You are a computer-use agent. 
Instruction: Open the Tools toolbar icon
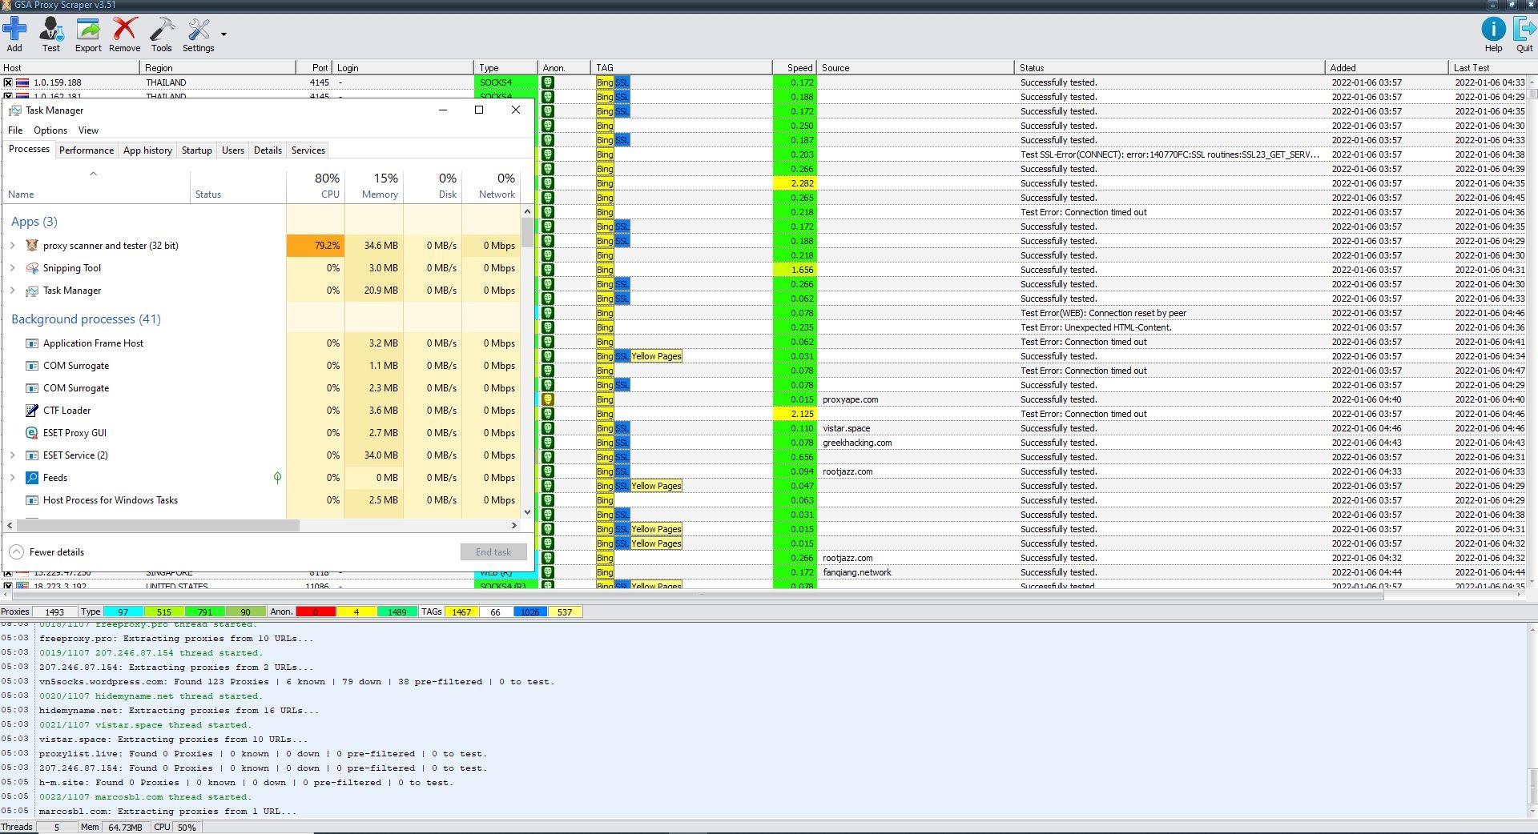(162, 35)
